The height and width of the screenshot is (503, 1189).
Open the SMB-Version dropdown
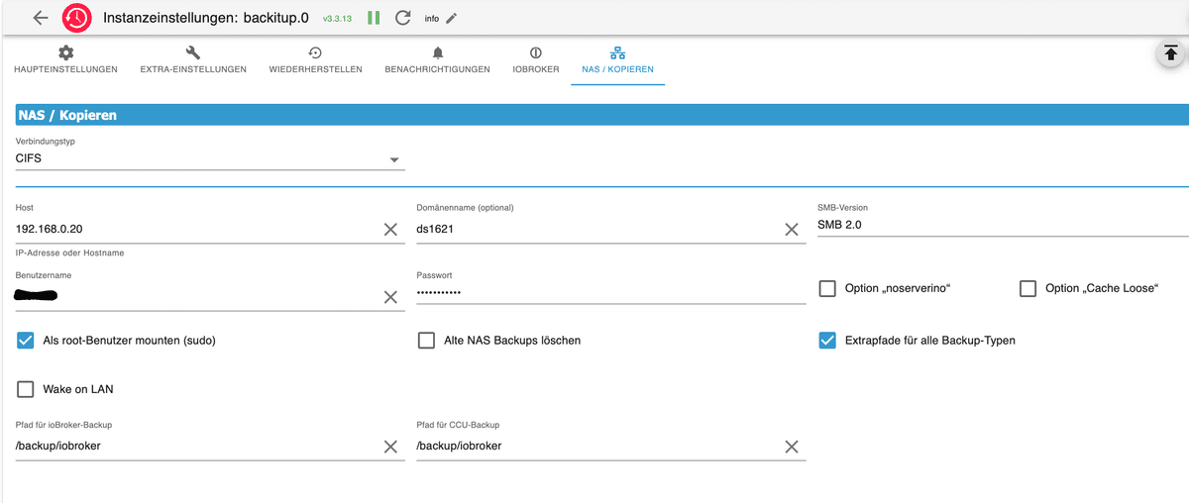coord(1001,226)
